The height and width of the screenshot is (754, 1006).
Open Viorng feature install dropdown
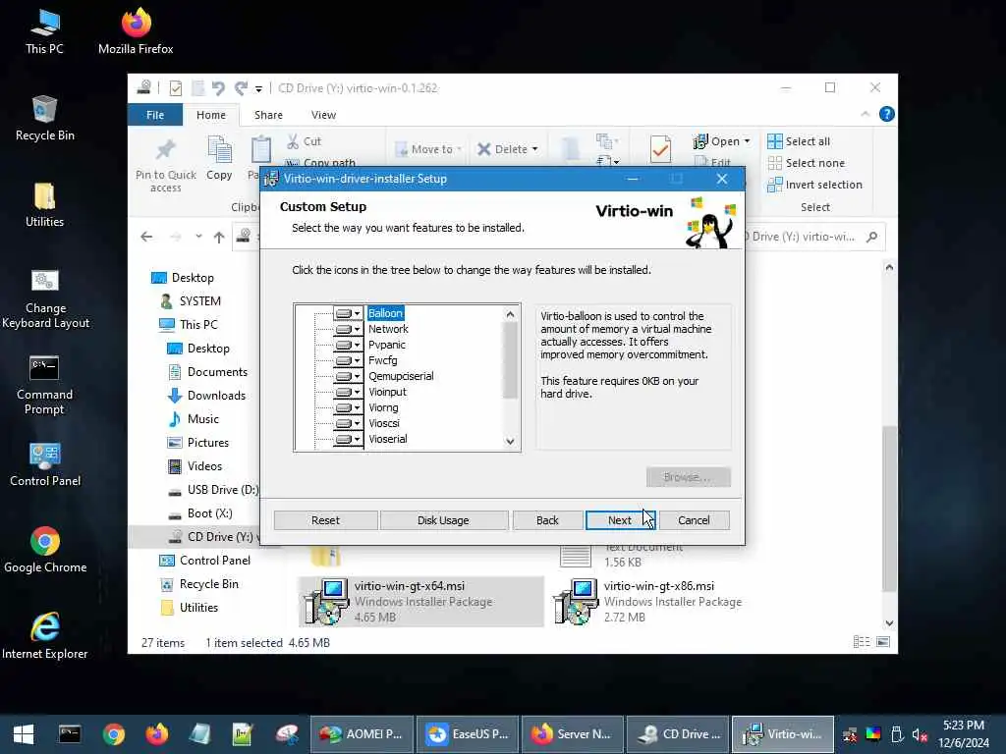[349, 407]
